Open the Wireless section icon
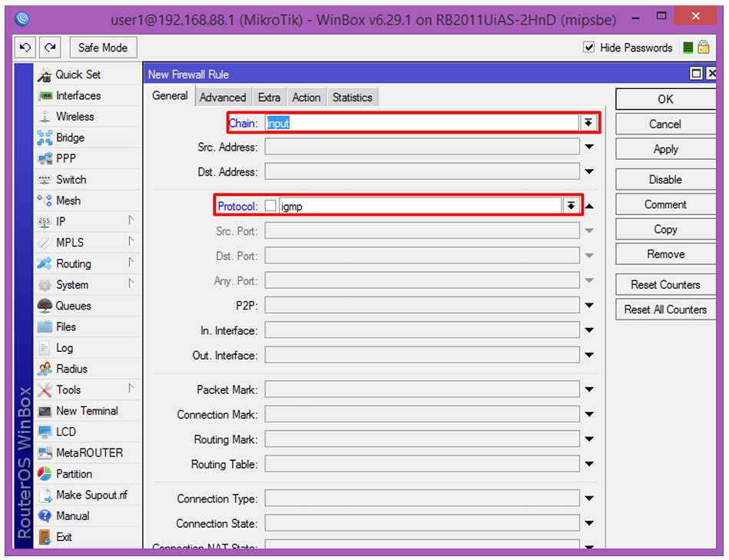The height and width of the screenshot is (560, 729). (45, 117)
